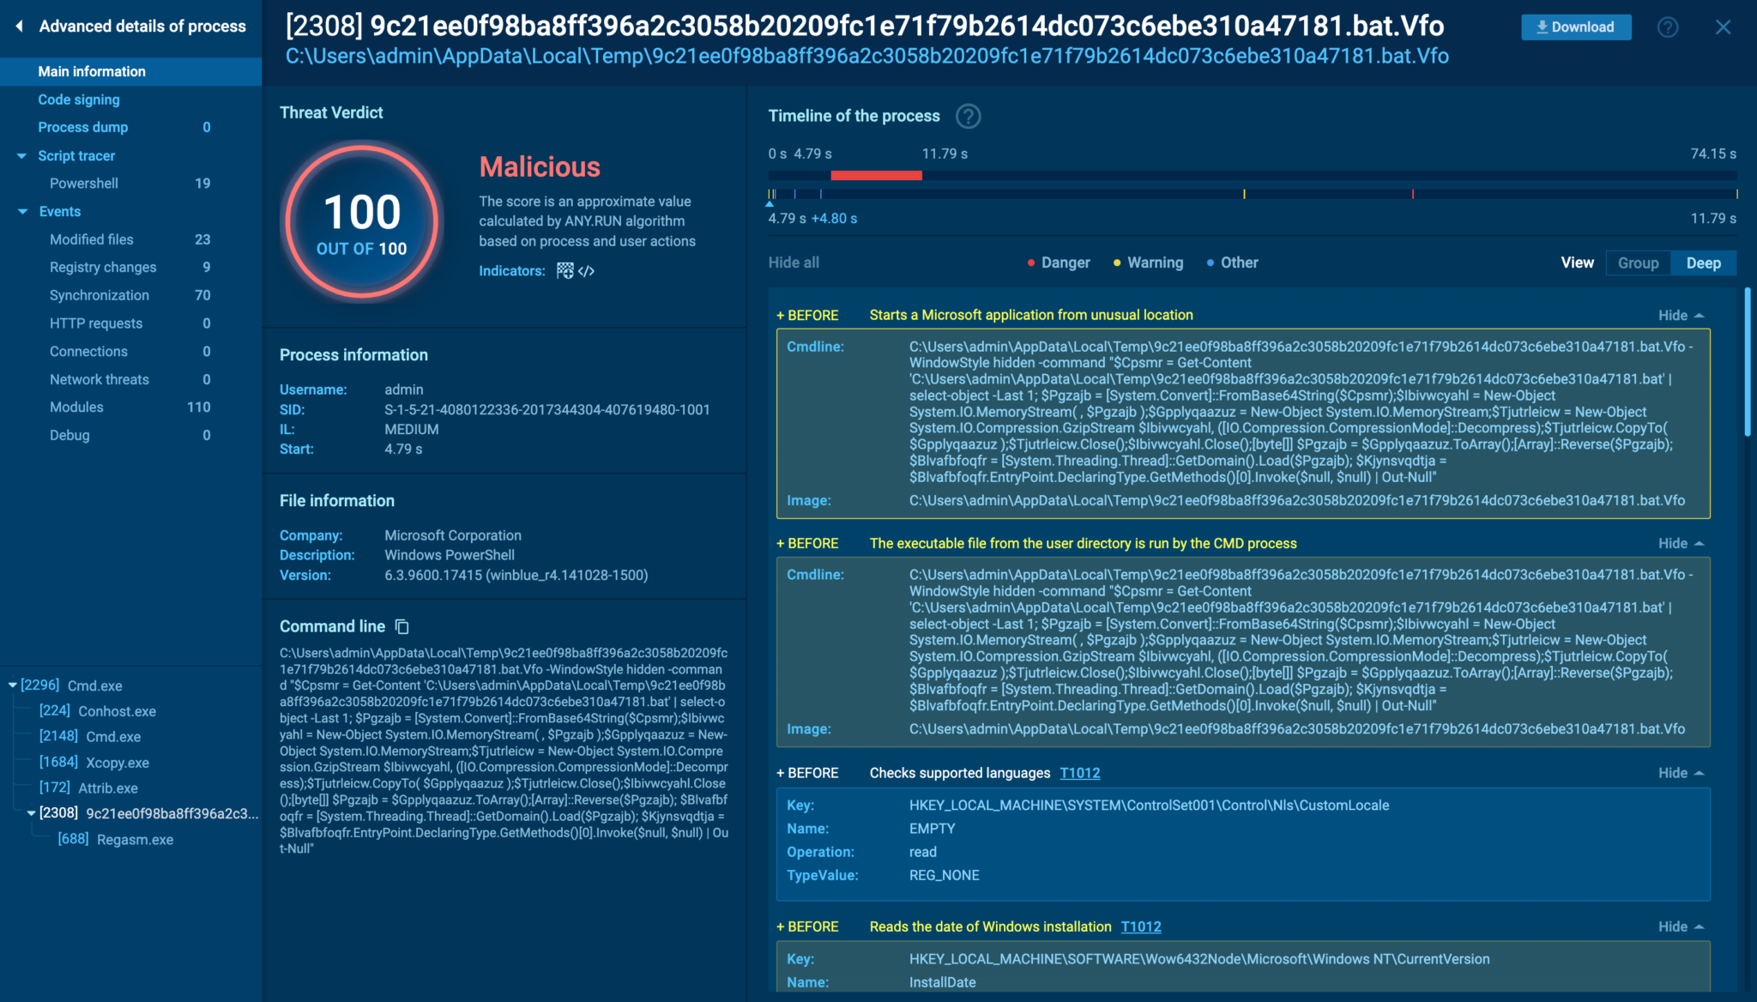Open the Code signing section

pyautogui.click(x=79, y=100)
